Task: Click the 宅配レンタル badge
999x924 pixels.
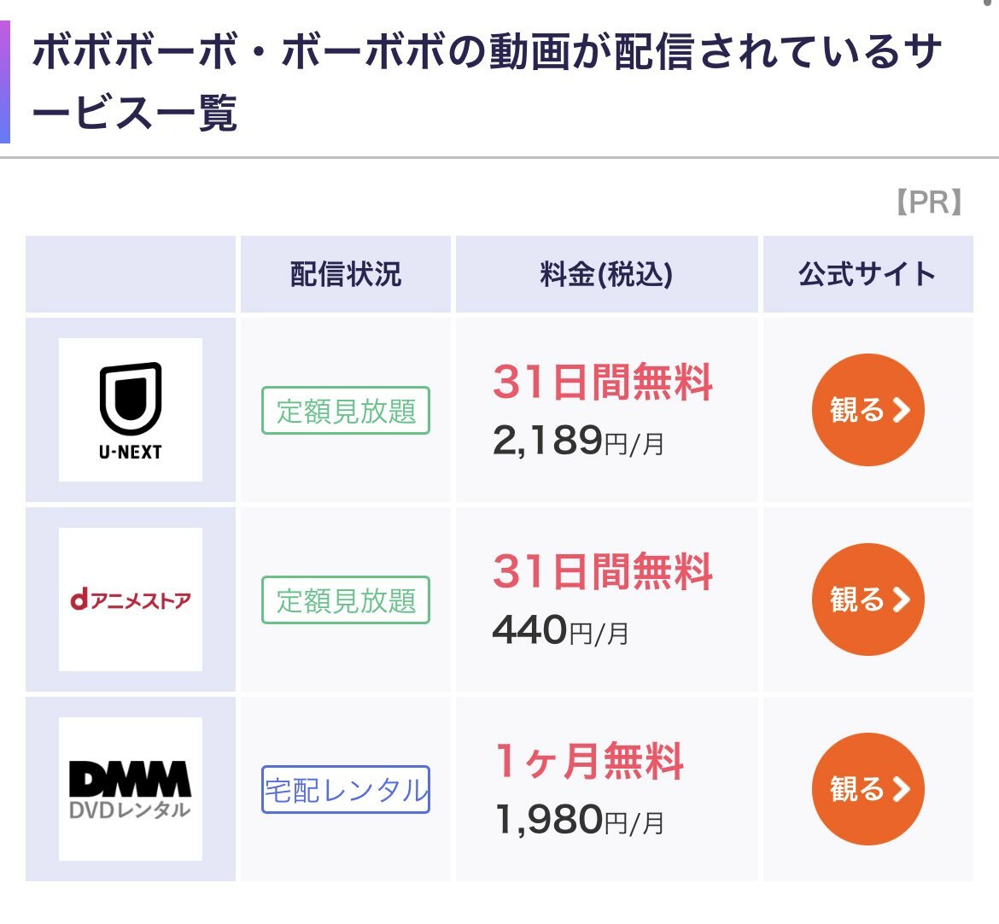Action: click(346, 790)
